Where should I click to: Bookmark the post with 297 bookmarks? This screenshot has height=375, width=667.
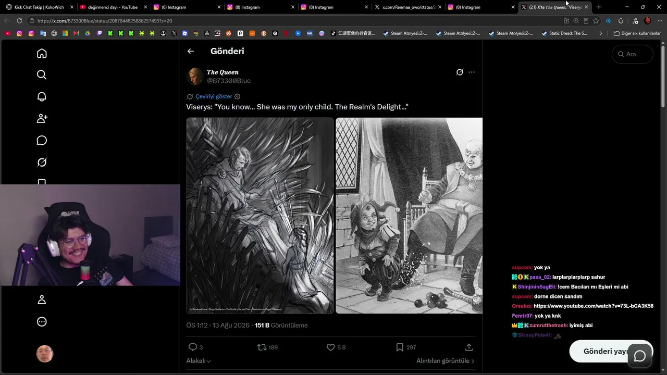pyautogui.click(x=400, y=347)
